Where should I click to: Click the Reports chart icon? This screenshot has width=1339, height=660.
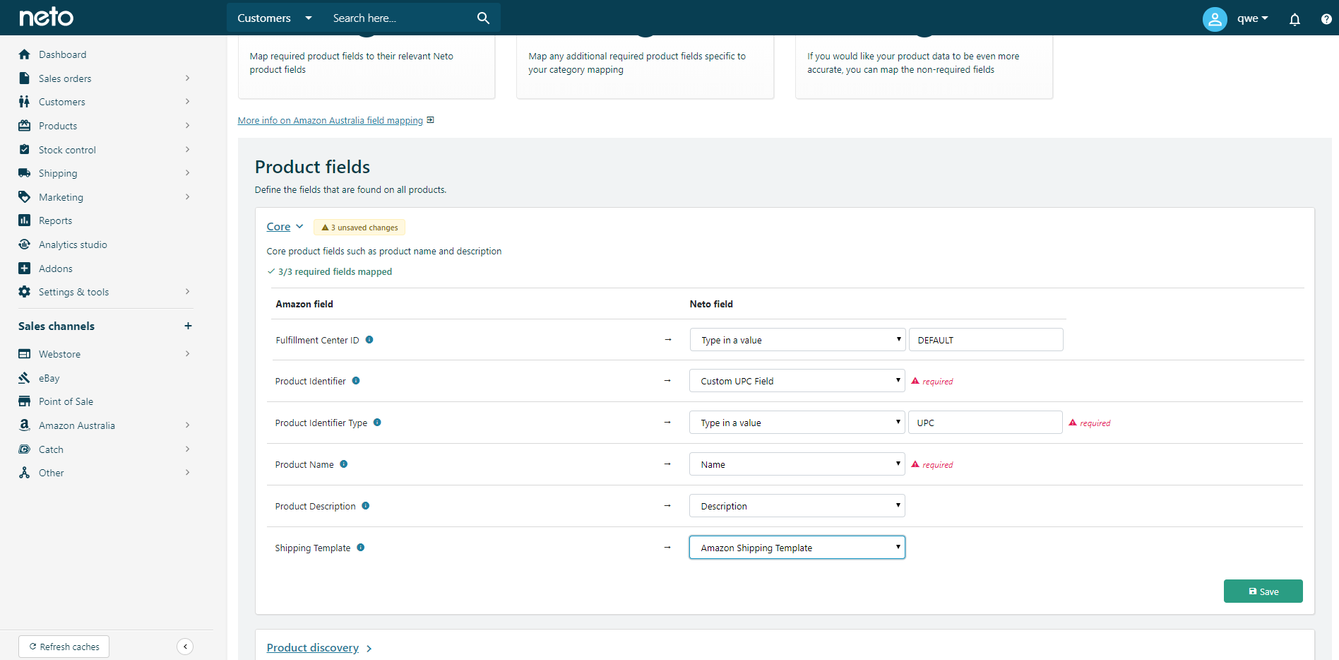point(25,220)
